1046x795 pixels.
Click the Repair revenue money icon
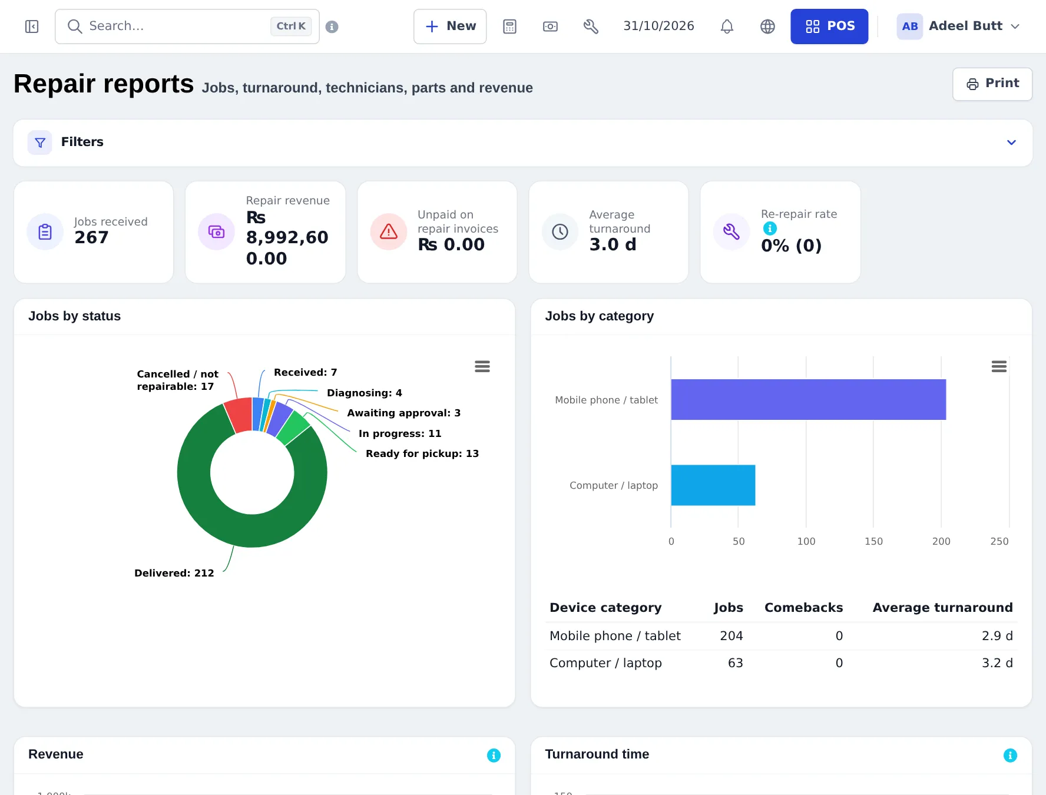pos(216,232)
